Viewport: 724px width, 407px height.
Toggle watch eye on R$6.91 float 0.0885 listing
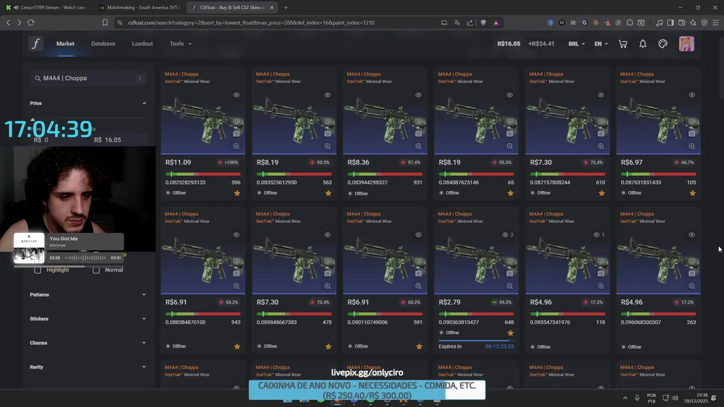[236, 235]
